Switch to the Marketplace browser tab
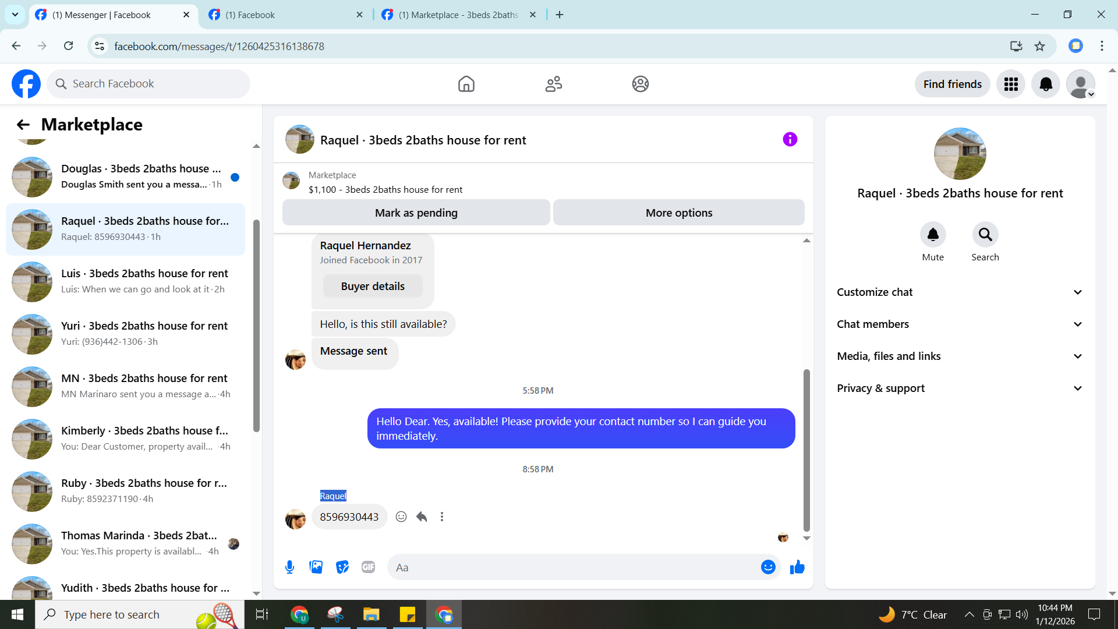This screenshot has height=629, width=1118. click(x=458, y=15)
